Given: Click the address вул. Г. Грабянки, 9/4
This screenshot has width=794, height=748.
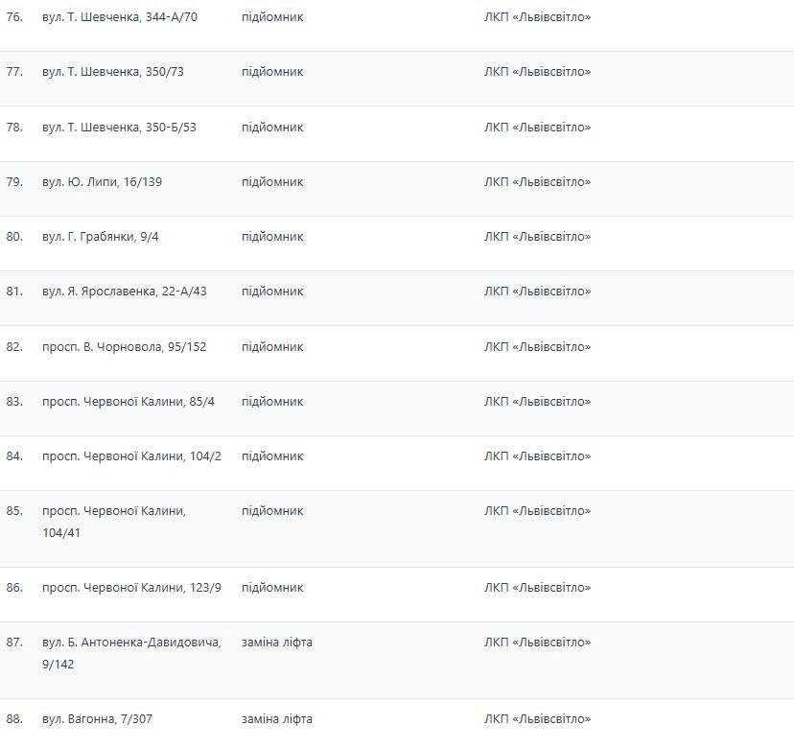Looking at the screenshot, I should click(101, 237).
